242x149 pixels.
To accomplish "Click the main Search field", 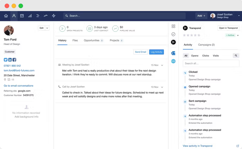I will click(124, 16).
